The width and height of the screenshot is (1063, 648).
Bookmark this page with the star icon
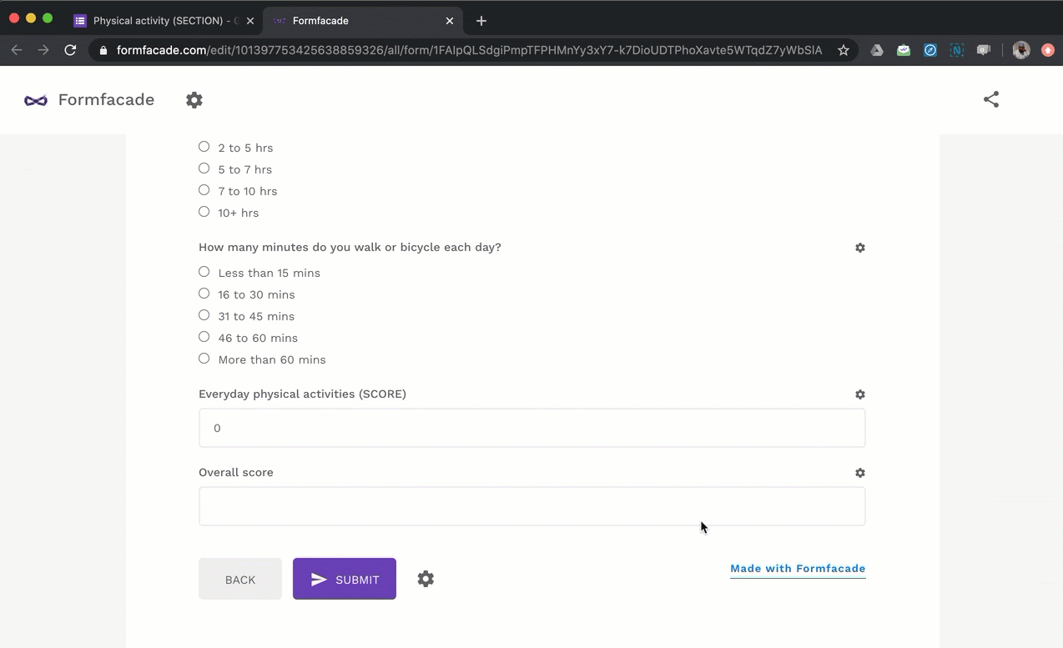pos(844,50)
